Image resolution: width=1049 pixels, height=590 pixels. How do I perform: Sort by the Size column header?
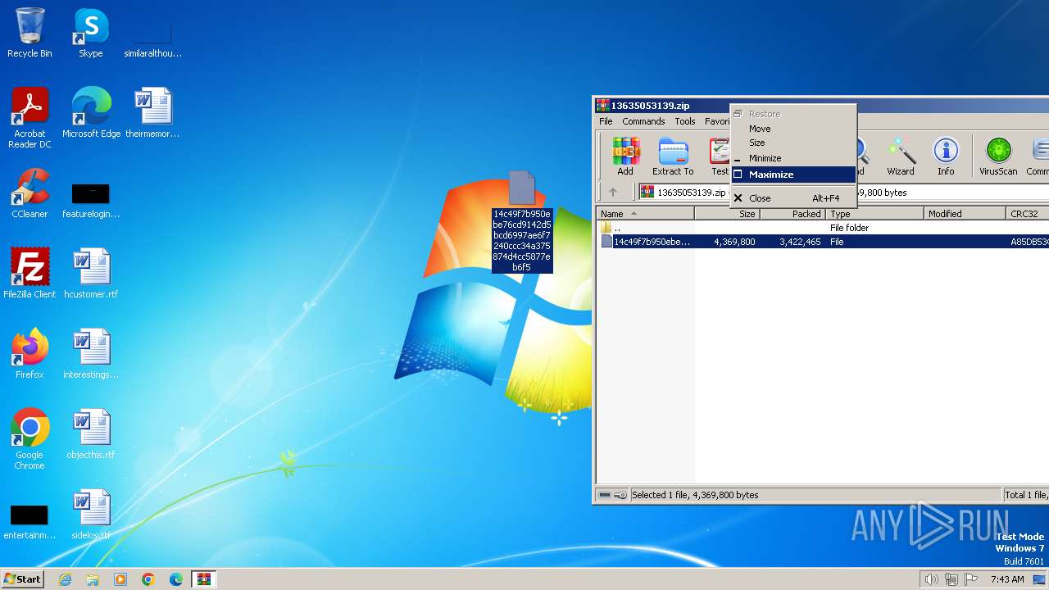point(727,214)
